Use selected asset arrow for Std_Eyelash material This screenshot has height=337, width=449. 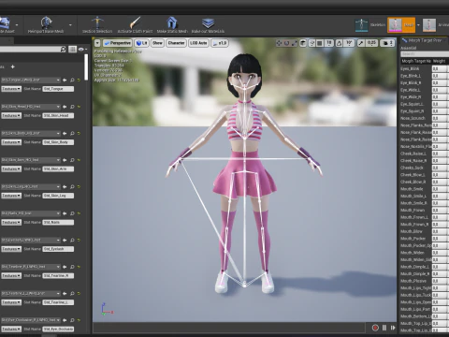click(x=65, y=240)
